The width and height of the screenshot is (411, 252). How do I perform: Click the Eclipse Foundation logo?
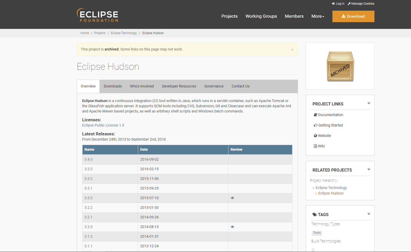[97, 15]
